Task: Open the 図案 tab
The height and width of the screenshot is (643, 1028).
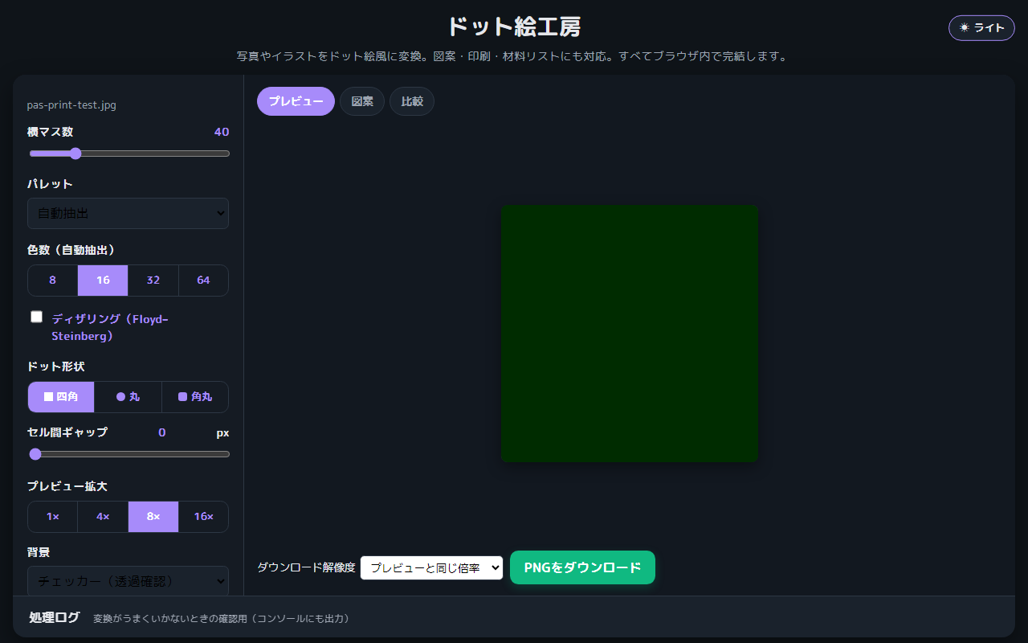Action: (362, 101)
